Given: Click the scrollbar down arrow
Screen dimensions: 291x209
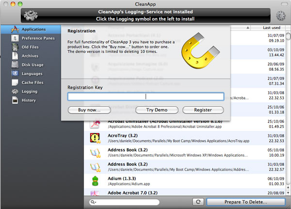Looking at the screenshot, I should tap(288, 193).
